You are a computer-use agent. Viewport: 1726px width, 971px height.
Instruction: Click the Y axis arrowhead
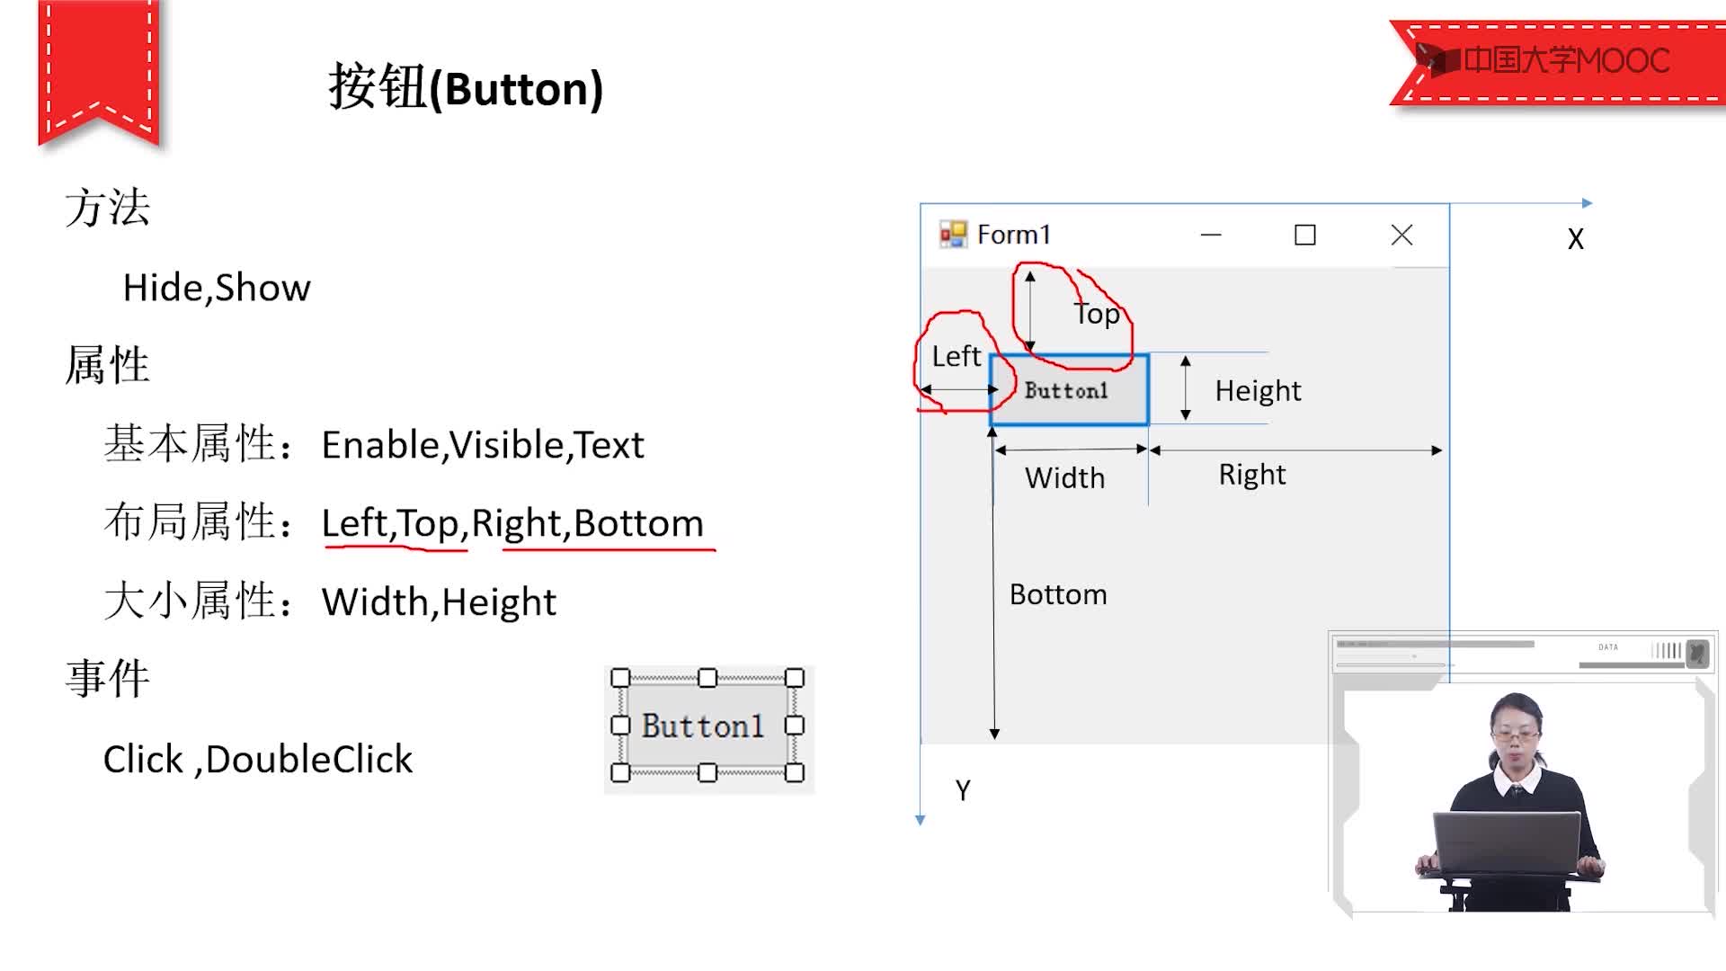click(x=920, y=820)
